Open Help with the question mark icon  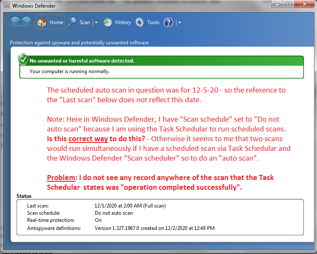[168, 22]
